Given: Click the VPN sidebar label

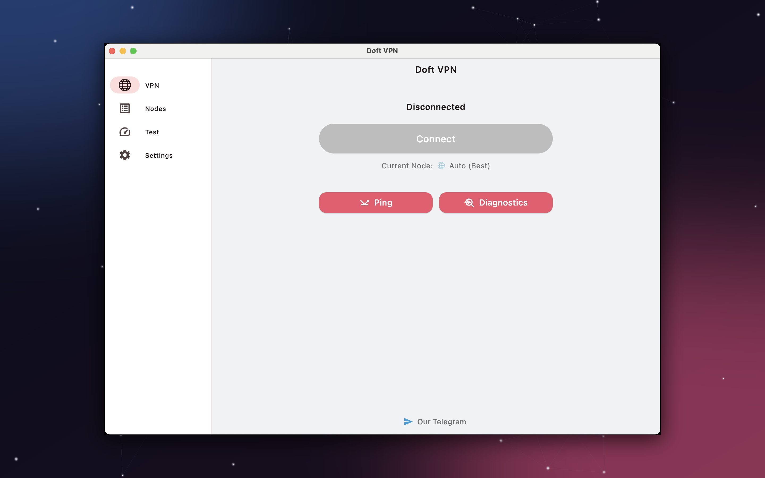Looking at the screenshot, I should (x=152, y=85).
